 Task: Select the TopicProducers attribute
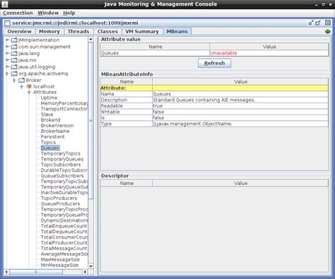(x=59, y=198)
